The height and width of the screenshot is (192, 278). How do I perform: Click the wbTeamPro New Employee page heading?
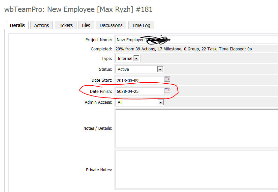78,9
